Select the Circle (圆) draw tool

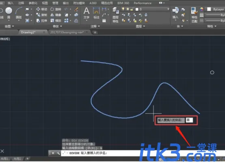[9, 13]
